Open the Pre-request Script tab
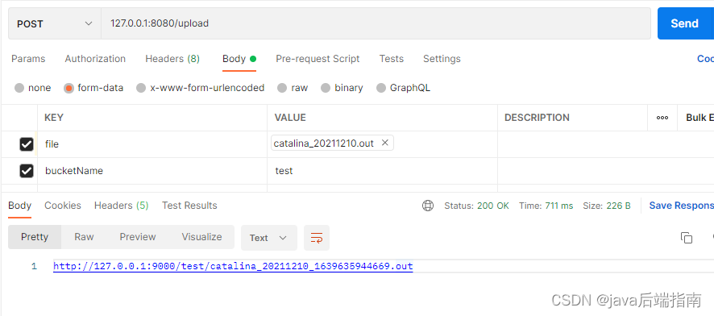Image resolution: width=714 pixels, height=316 pixels. (318, 59)
